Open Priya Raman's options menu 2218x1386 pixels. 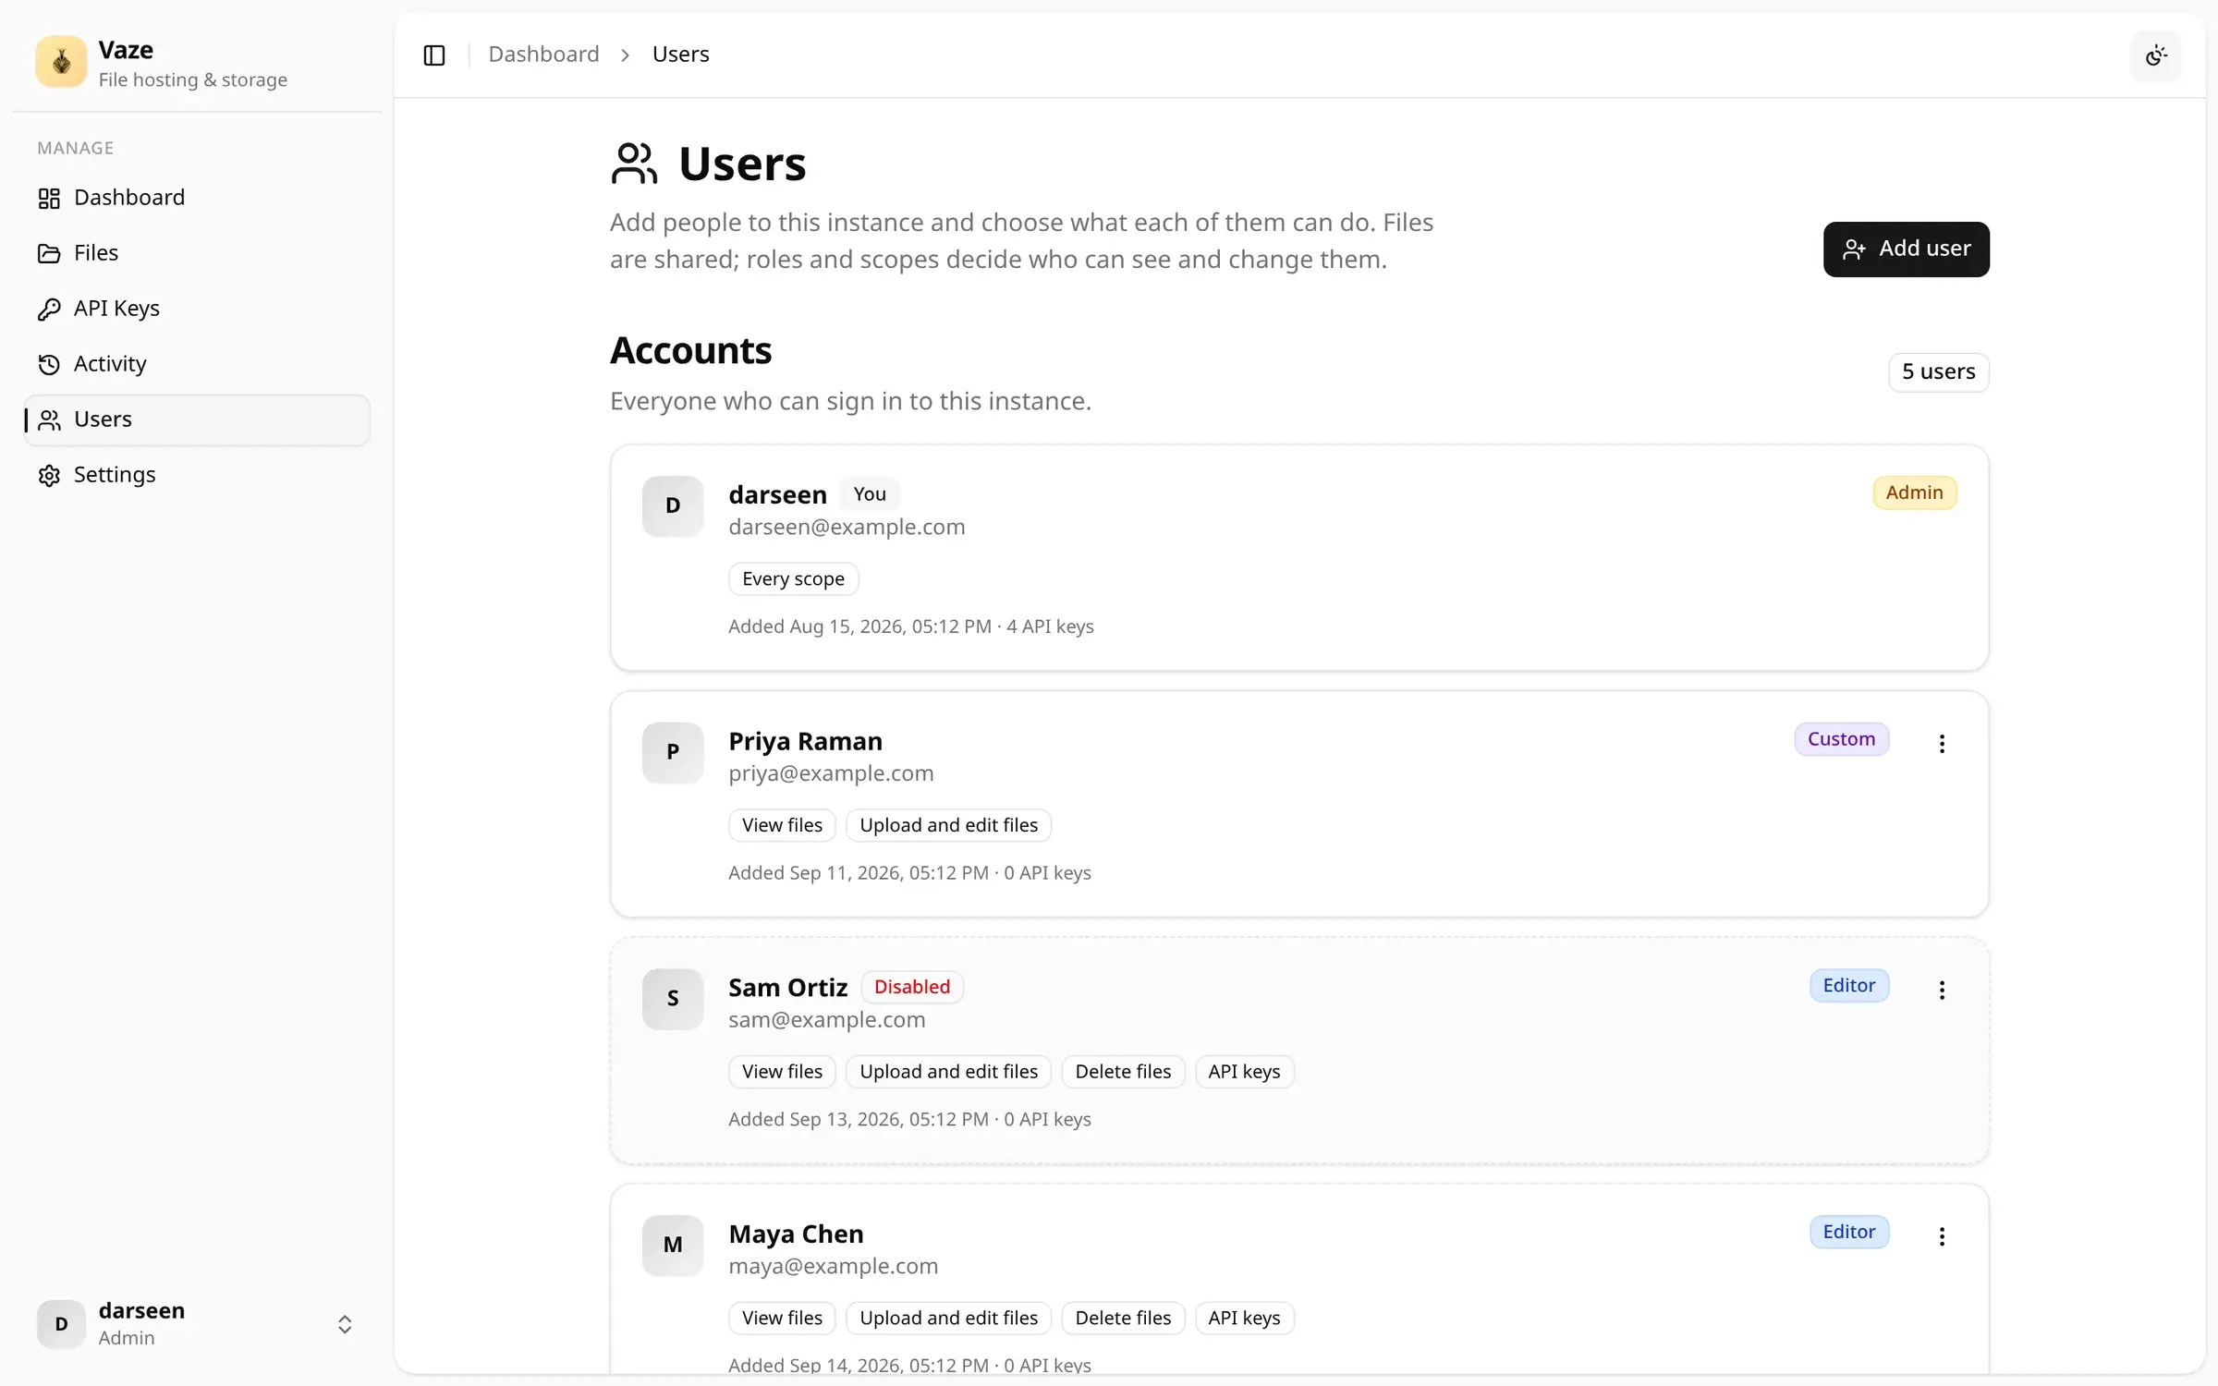coord(1942,743)
